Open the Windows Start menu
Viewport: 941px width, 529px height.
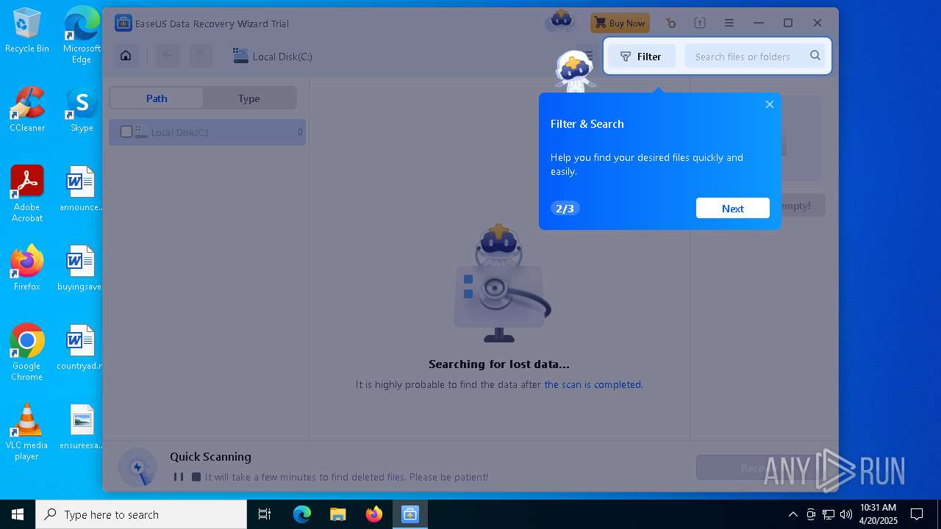(x=18, y=514)
